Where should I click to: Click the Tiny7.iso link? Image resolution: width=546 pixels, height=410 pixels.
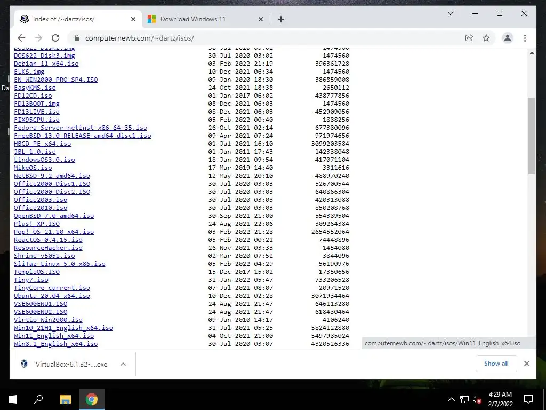tap(31, 280)
